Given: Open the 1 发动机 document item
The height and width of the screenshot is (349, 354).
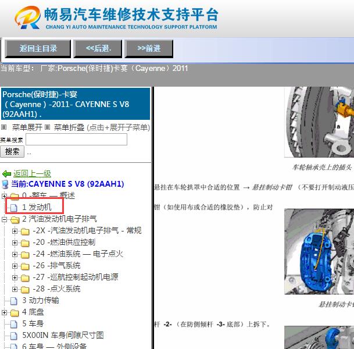Looking at the screenshot, I should pyautogui.click(x=37, y=207).
